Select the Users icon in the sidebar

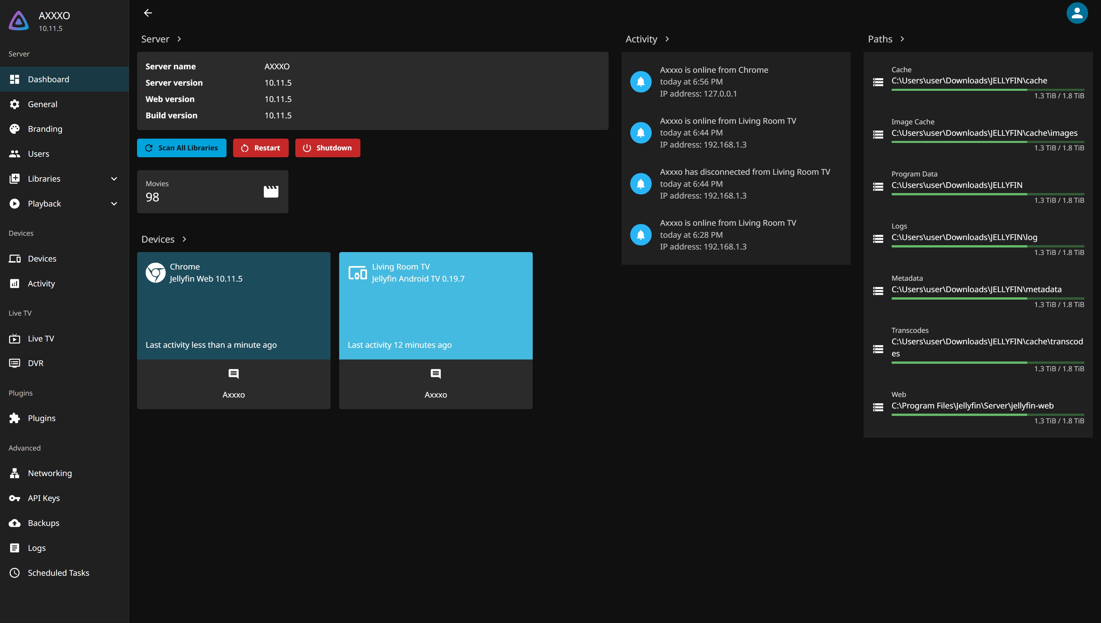tap(15, 154)
